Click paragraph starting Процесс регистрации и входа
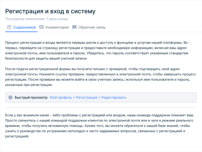Image resolution: width=202 pixels, height=152 pixels. (98, 51)
